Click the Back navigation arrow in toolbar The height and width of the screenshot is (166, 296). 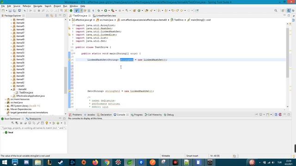point(182,11)
